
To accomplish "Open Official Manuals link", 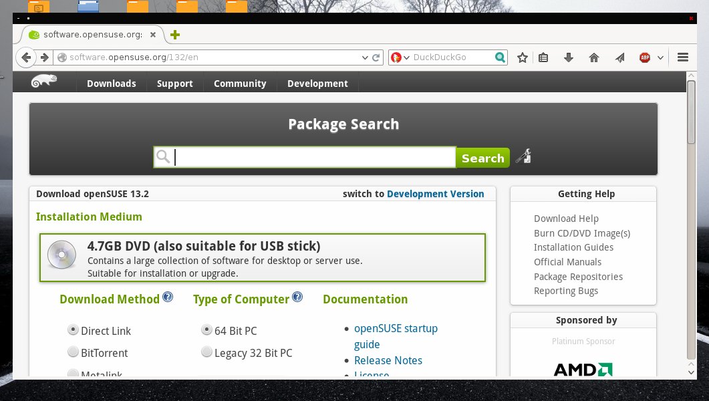I will pyautogui.click(x=567, y=262).
